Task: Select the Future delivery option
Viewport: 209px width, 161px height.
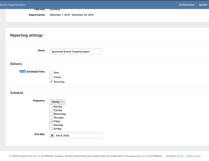Action: tap(51, 77)
